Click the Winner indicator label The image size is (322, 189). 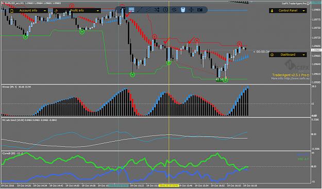(16, 87)
